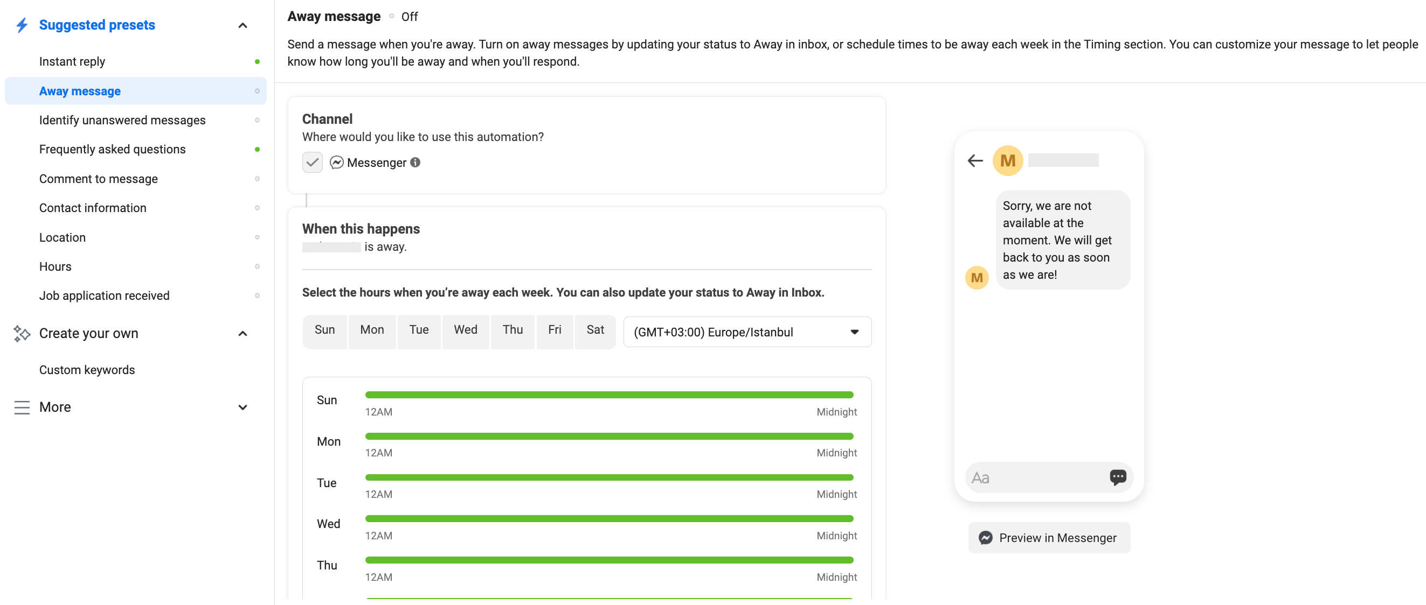Image resolution: width=1426 pixels, height=605 pixels.
Task: Click the away message bubble text in the preview
Action: pyautogui.click(x=1057, y=240)
